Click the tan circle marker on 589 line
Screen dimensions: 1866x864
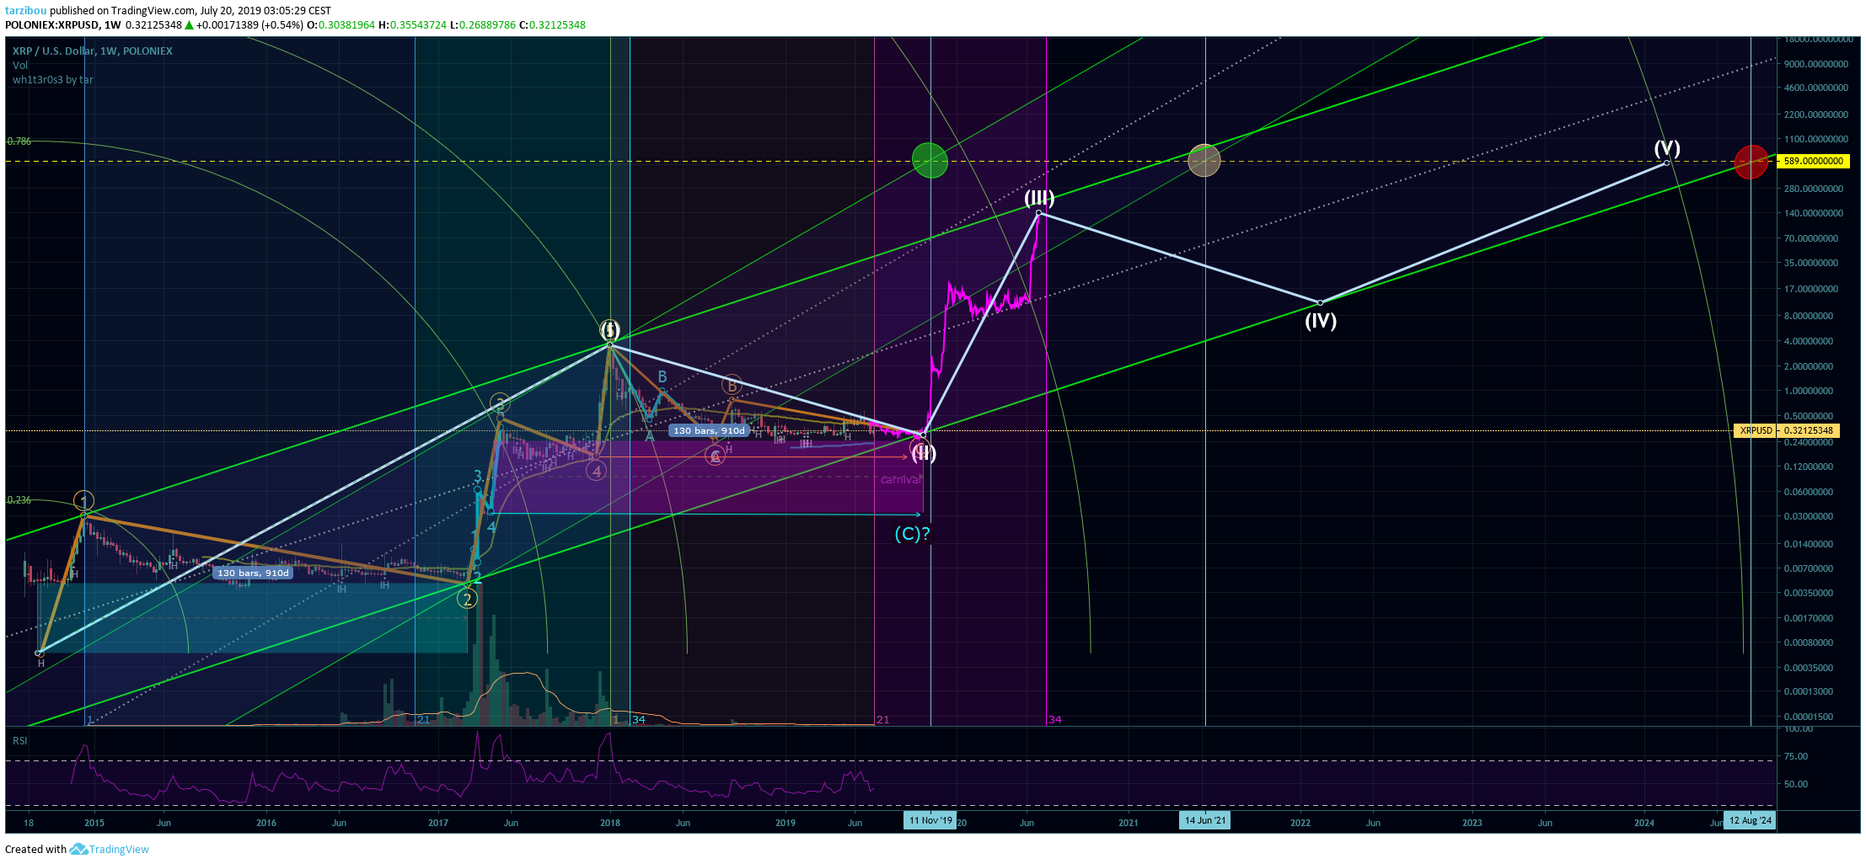(1204, 160)
